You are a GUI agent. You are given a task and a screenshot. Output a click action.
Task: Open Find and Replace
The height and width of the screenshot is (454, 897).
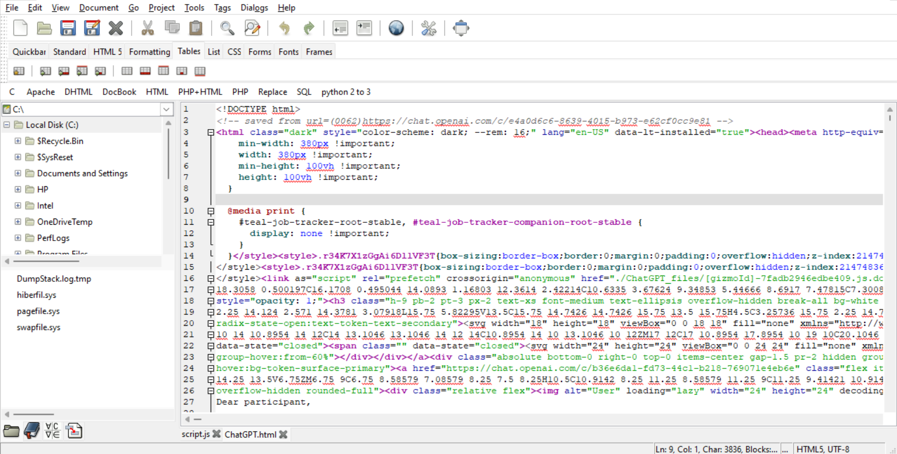252,28
